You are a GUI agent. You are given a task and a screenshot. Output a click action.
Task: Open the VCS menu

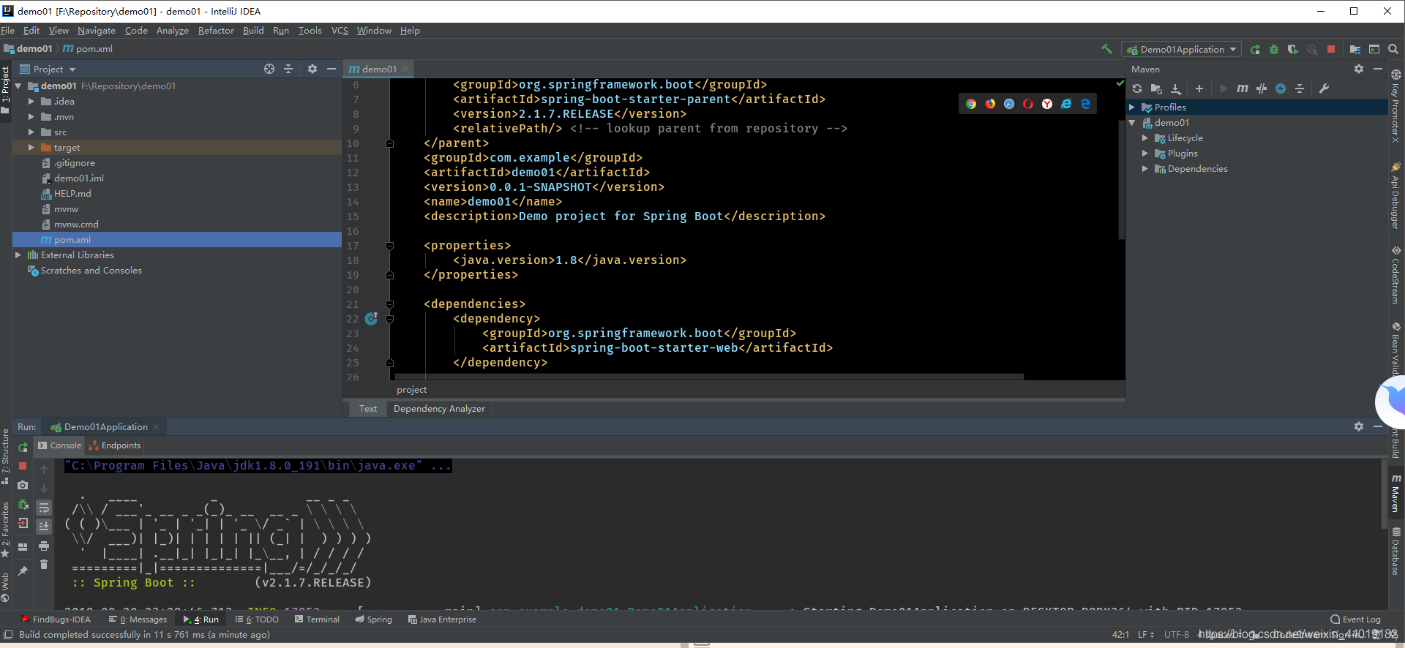click(x=340, y=31)
